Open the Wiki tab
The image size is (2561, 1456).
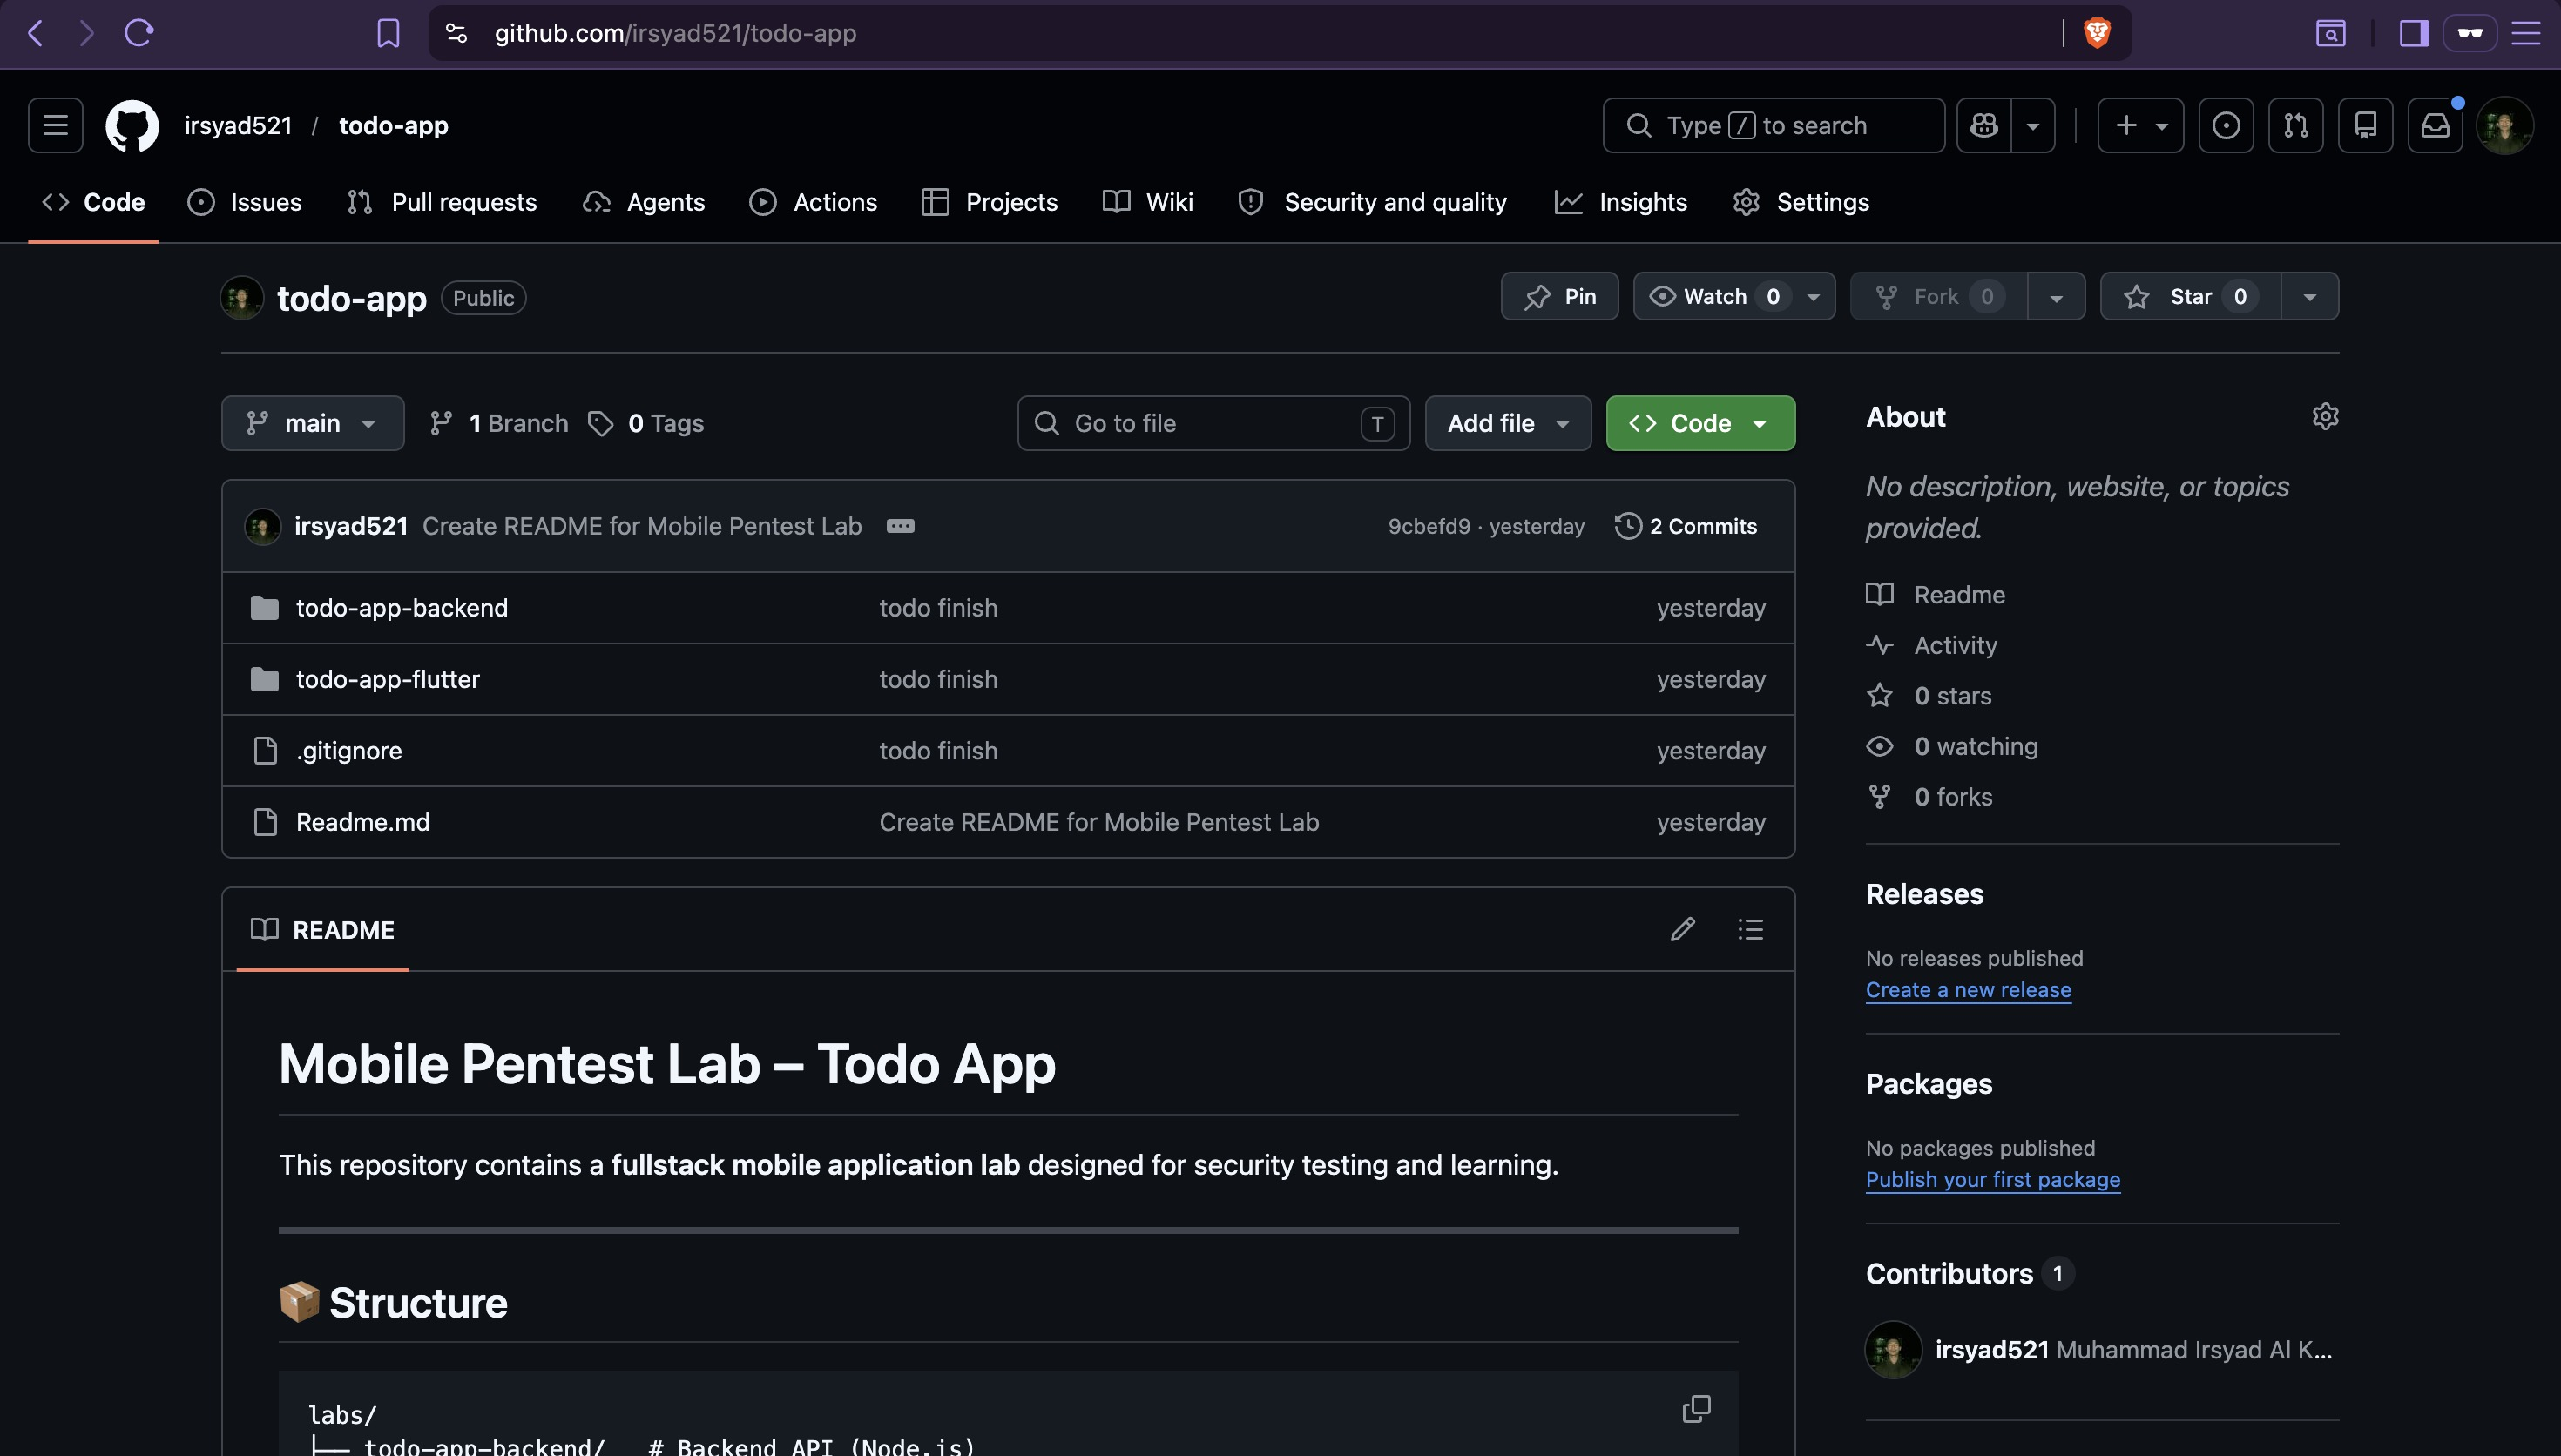[x=1148, y=202]
